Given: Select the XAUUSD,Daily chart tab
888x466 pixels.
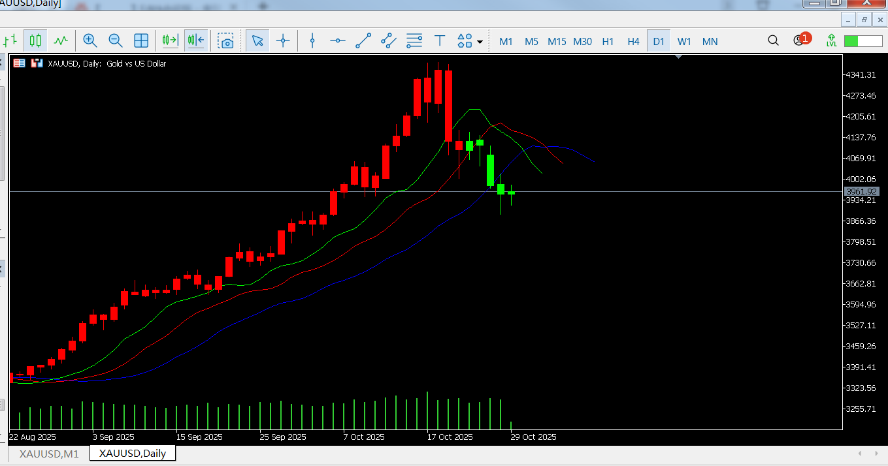Looking at the screenshot, I should click(x=133, y=453).
